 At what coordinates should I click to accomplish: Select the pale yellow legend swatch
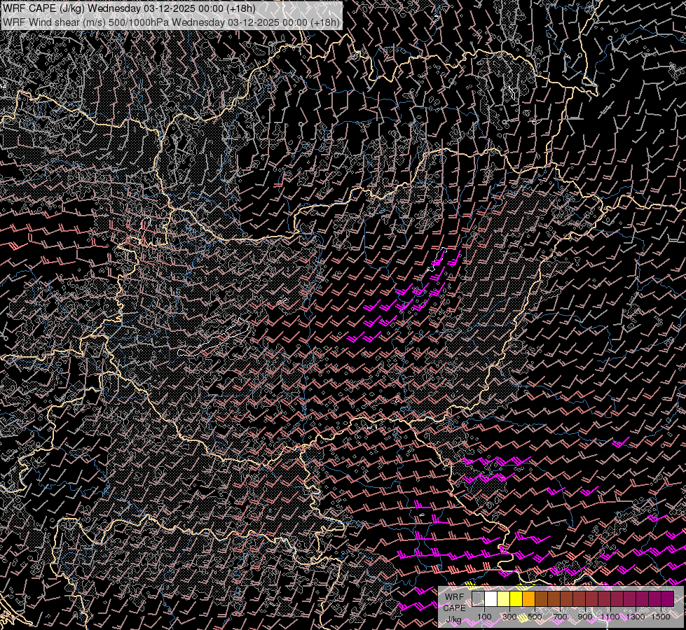[x=504, y=599]
